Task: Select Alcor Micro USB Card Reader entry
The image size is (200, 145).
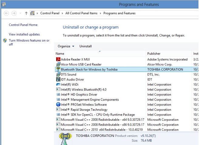Action: [81, 64]
